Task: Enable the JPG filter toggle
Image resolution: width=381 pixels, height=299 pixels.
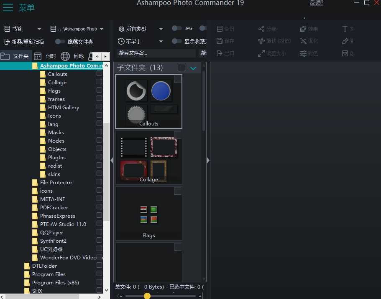Action: click(x=176, y=28)
